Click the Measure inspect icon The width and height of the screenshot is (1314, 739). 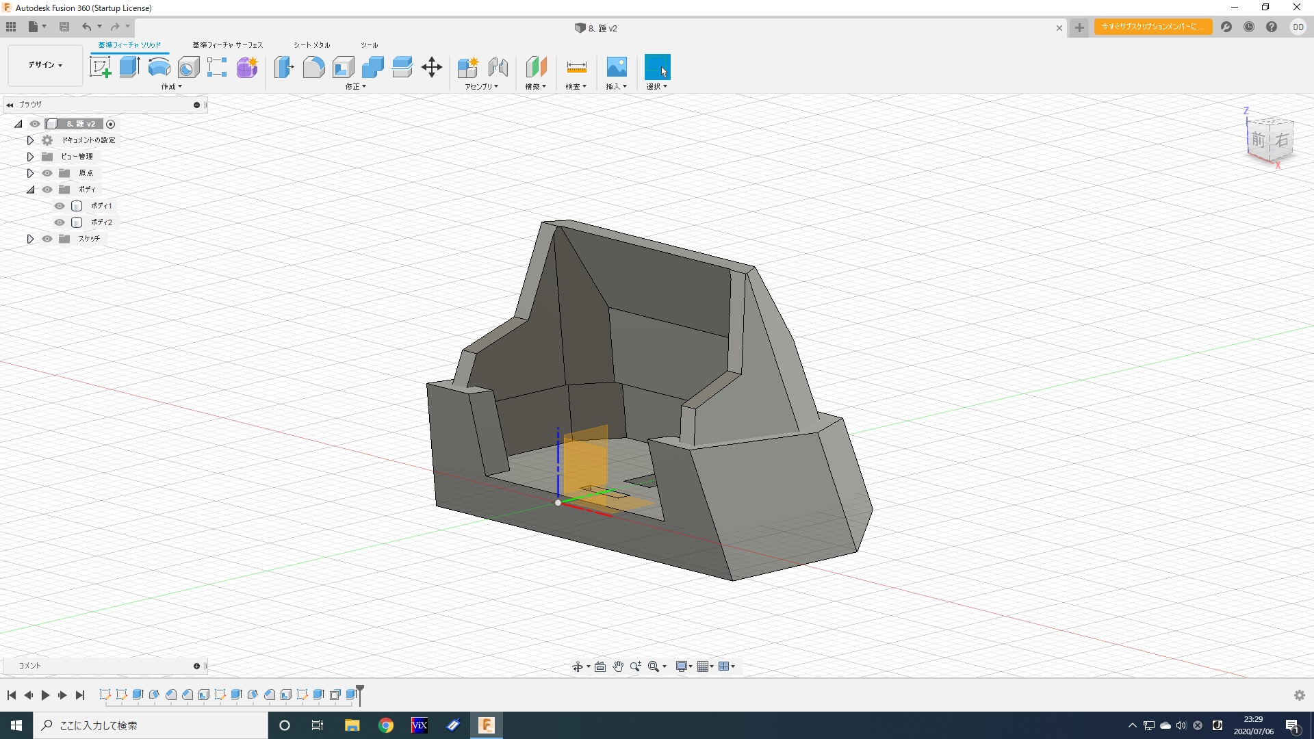pyautogui.click(x=576, y=67)
